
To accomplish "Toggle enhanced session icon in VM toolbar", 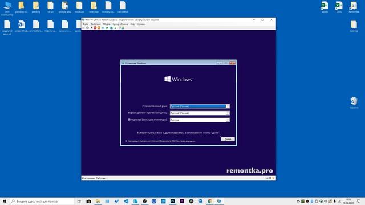I will point(119,28).
